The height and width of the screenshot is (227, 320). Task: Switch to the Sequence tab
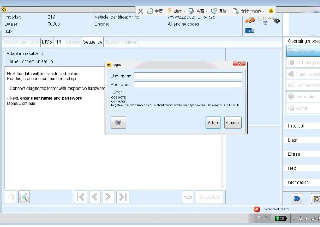click(92, 42)
